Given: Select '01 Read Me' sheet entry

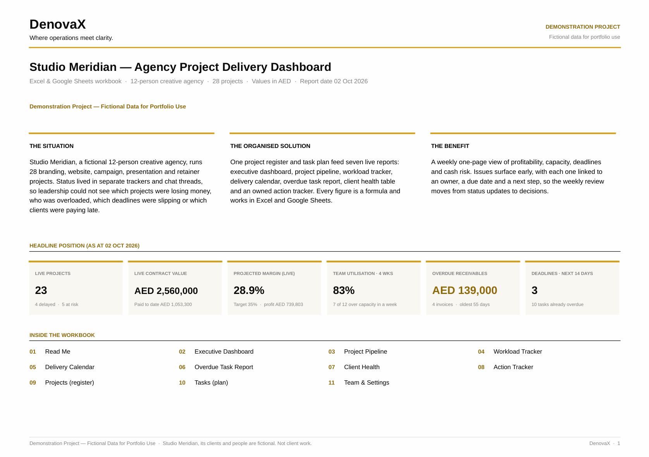Looking at the screenshot, I should click(x=50, y=352).
